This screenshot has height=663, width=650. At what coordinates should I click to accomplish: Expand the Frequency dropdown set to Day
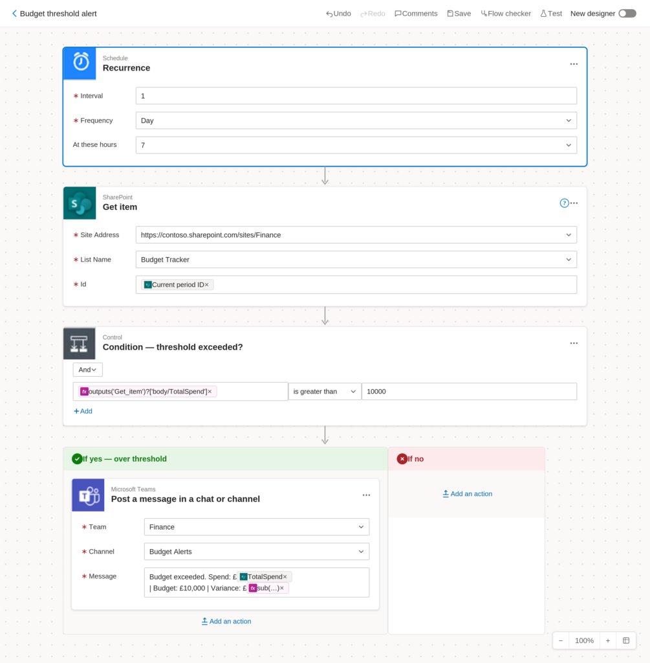point(356,120)
